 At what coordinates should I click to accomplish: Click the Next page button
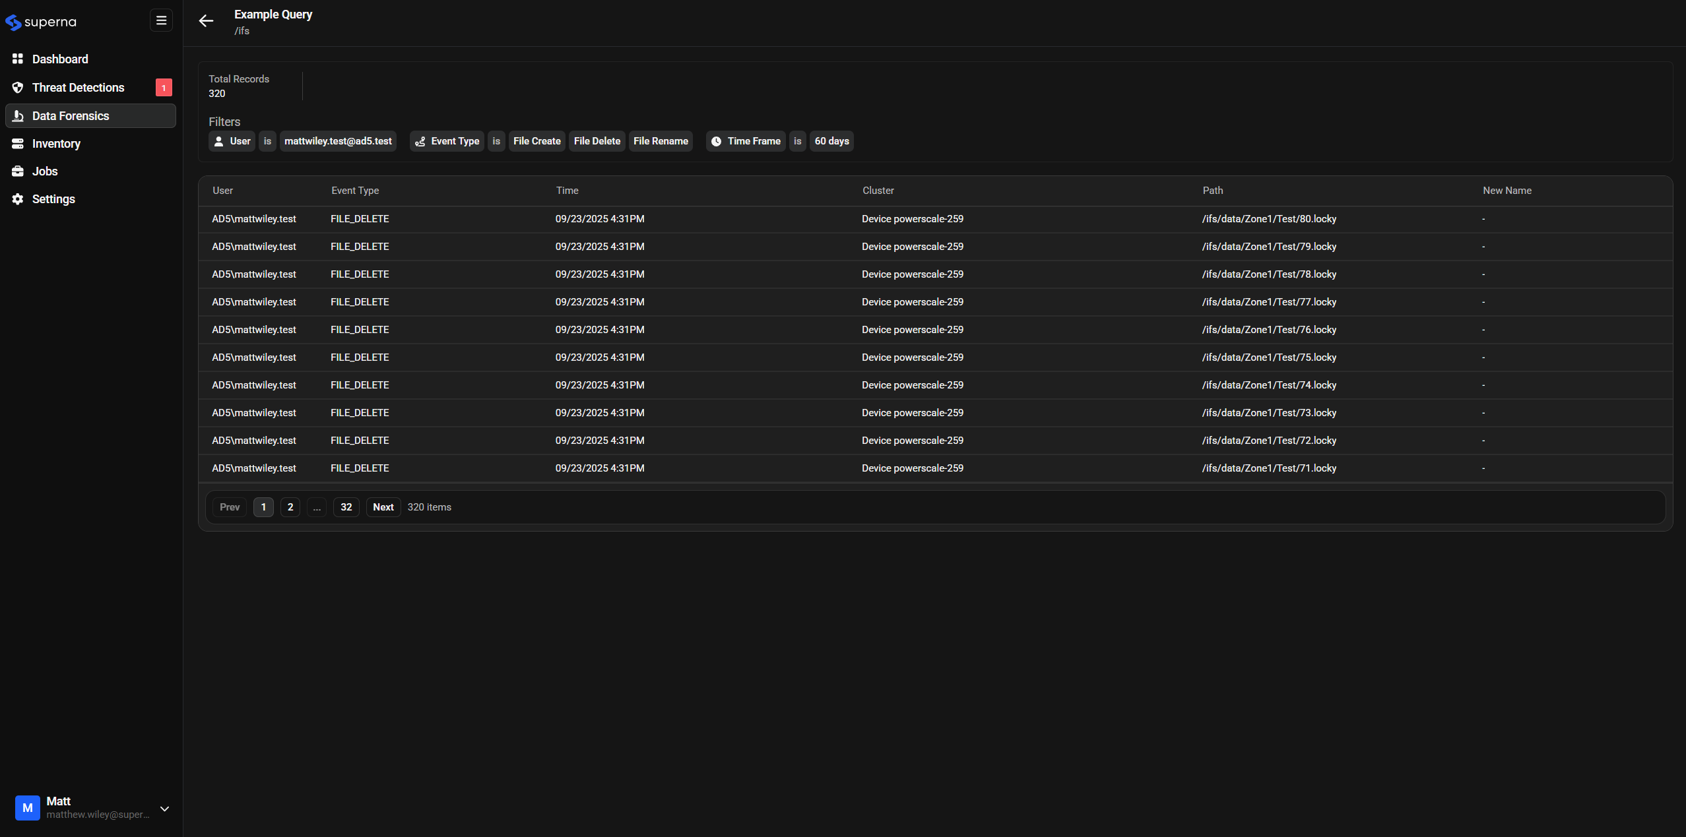pos(383,507)
